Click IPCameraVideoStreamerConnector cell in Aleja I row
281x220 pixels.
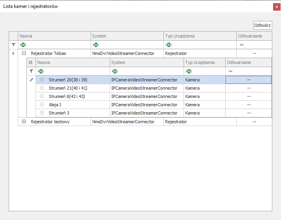147,105
